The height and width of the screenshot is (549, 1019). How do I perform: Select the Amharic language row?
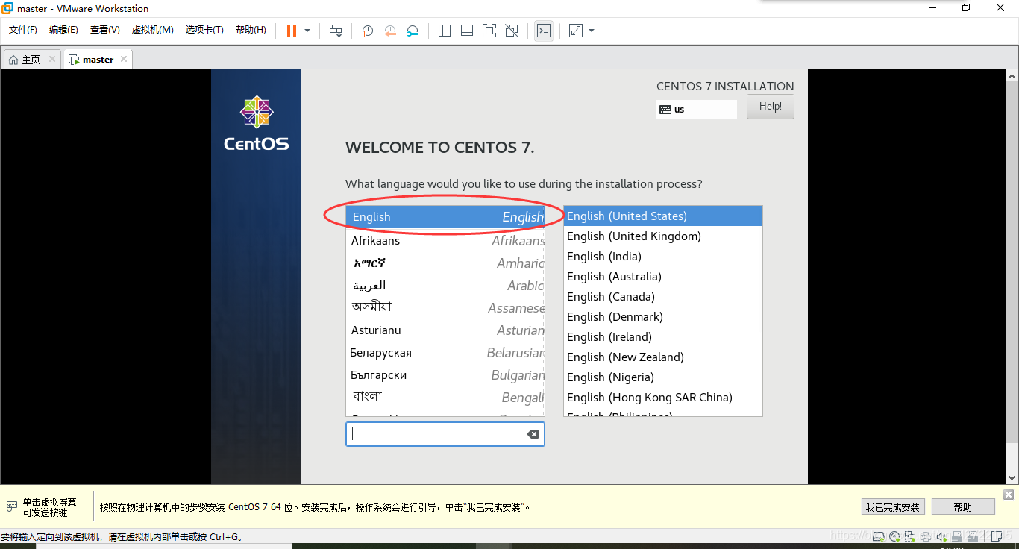click(445, 263)
